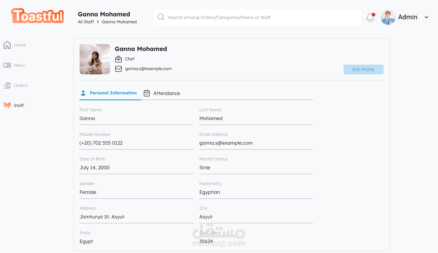Click Ganna Mohamed's profile photo
The width and height of the screenshot is (438, 253).
click(x=95, y=59)
